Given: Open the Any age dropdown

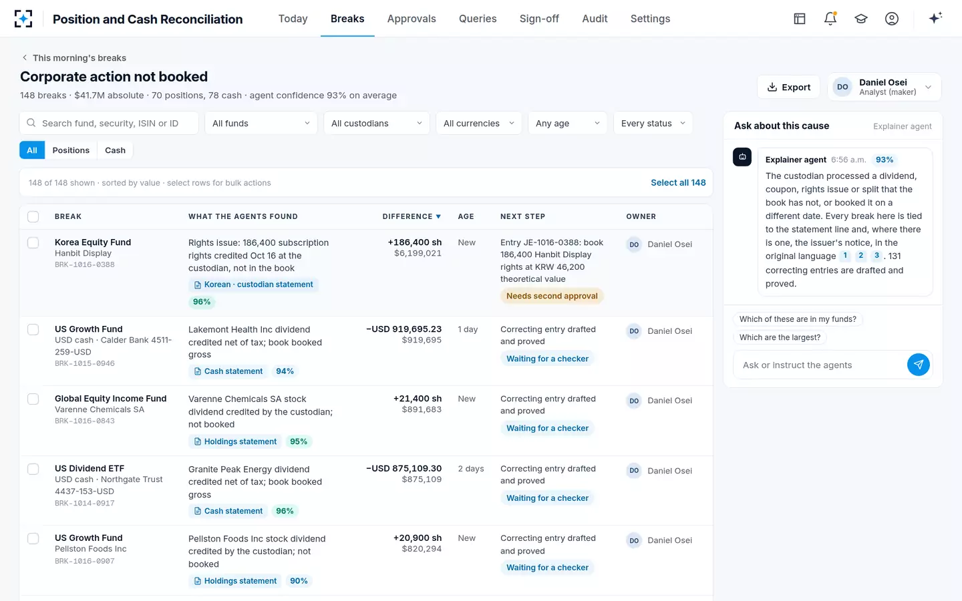Looking at the screenshot, I should point(568,123).
